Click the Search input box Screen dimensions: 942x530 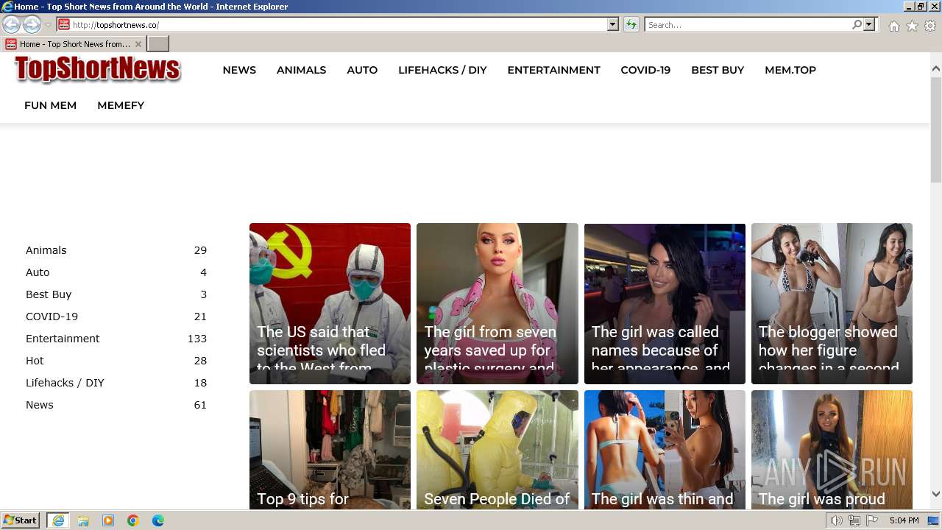coord(748,24)
